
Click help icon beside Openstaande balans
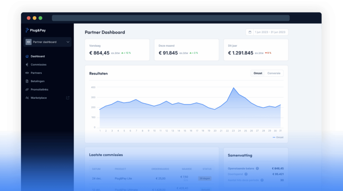pos(257,168)
